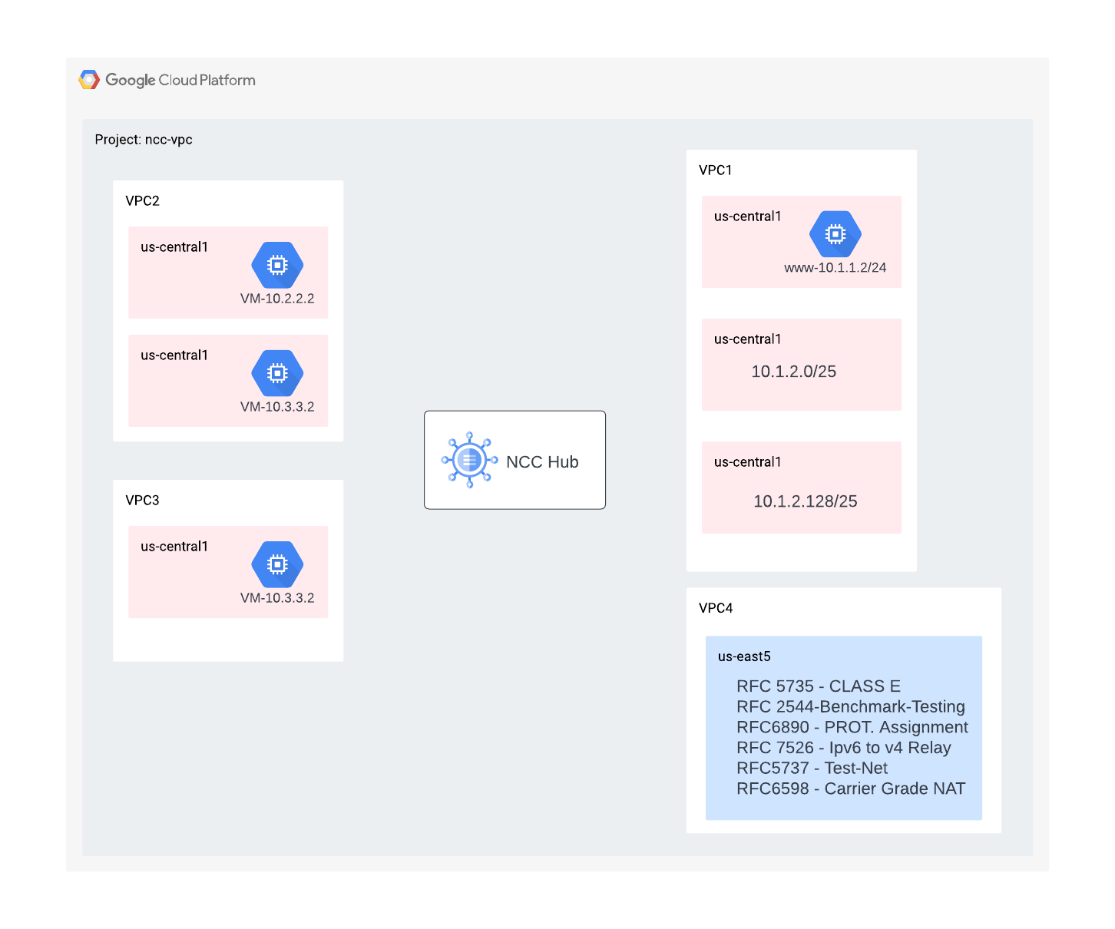Image resolution: width=1115 pixels, height=929 pixels.
Task: Select the VM icon inside VPC3
Action: click(x=277, y=564)
